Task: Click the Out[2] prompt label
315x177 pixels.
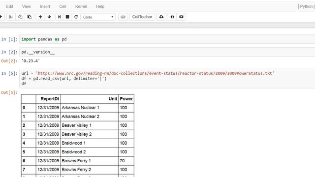Action: (9, 61)
